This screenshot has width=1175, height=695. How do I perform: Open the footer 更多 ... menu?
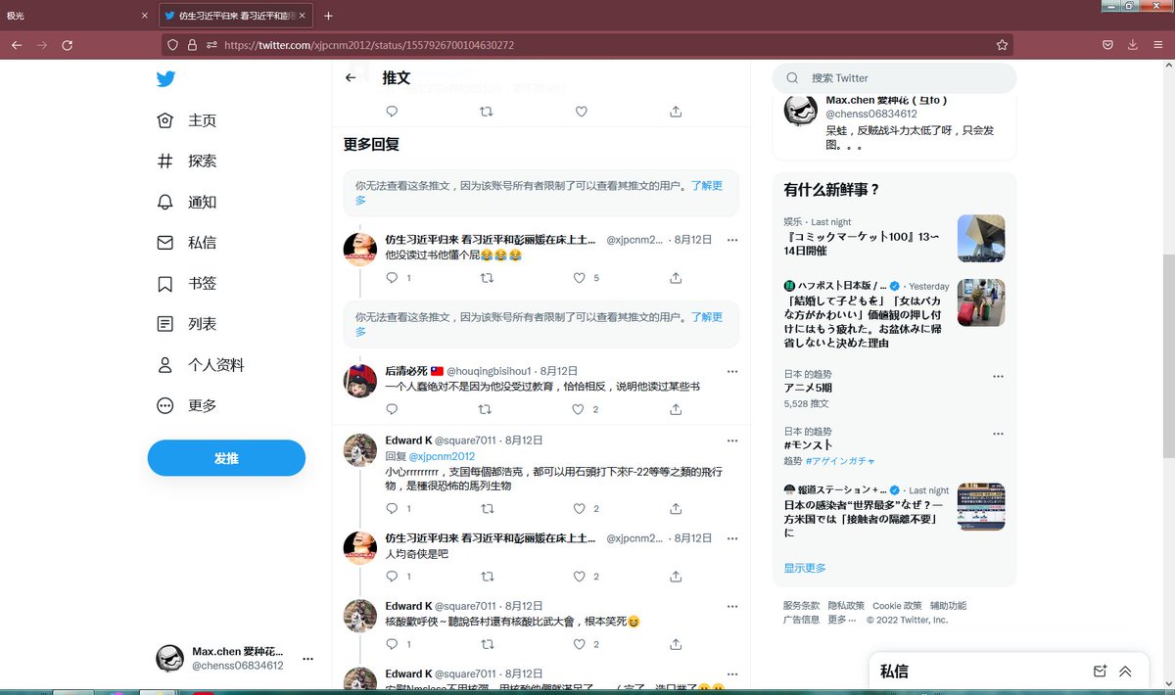[842, 620]
